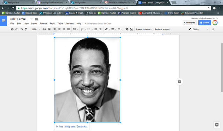Image resolution: width=223 pixels, height=131 pixels.
Task: Click the vertical document scrollbar
Action: [x=222, y=68]
